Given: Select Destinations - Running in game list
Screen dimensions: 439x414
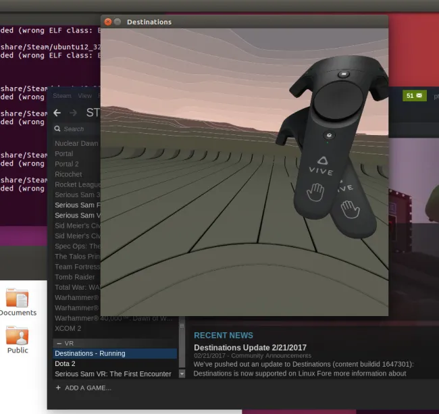Looking at the screenshot, I should coord(115,353).
